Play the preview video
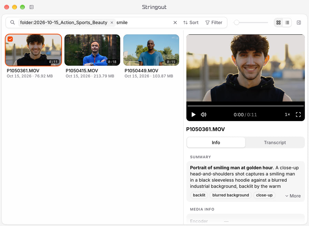Image resolution: width=309 pixels, height=226 pixels. pos(193,115)
